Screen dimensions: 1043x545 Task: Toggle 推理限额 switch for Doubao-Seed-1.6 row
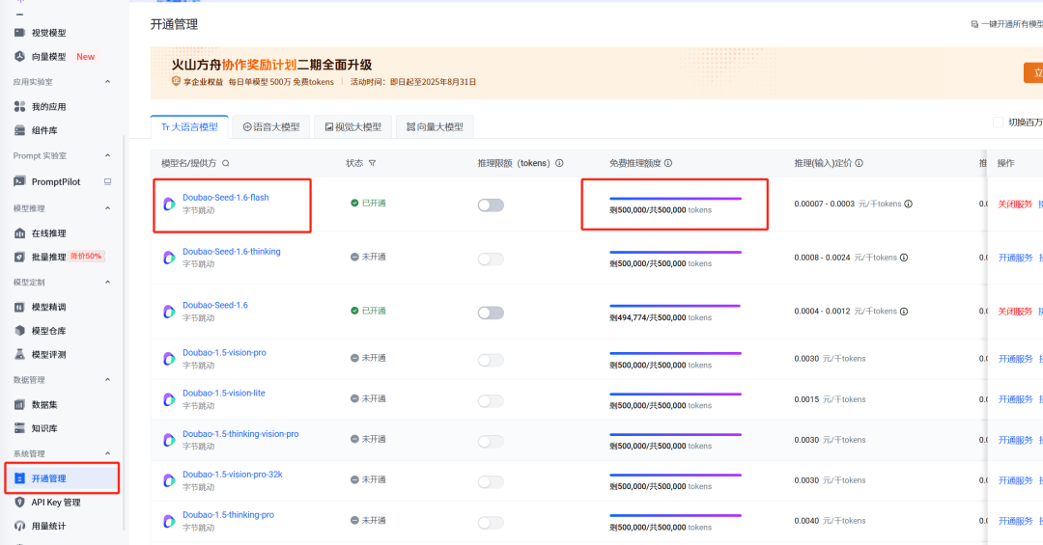coord(491,313)
